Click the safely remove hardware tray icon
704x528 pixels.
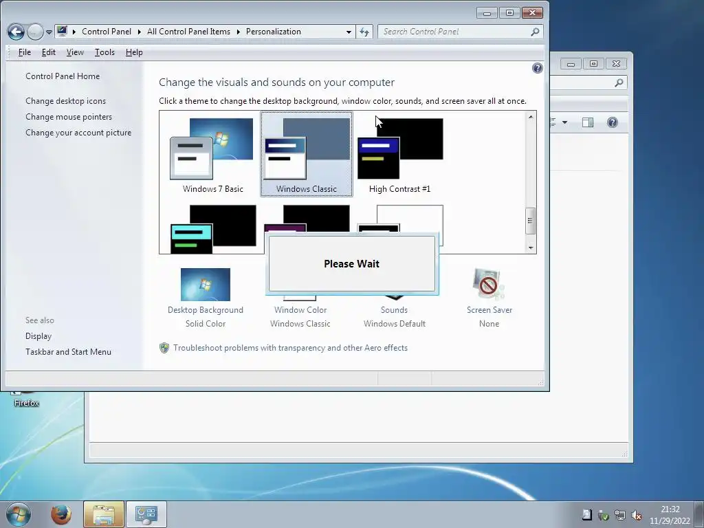[x=604, y=515]
